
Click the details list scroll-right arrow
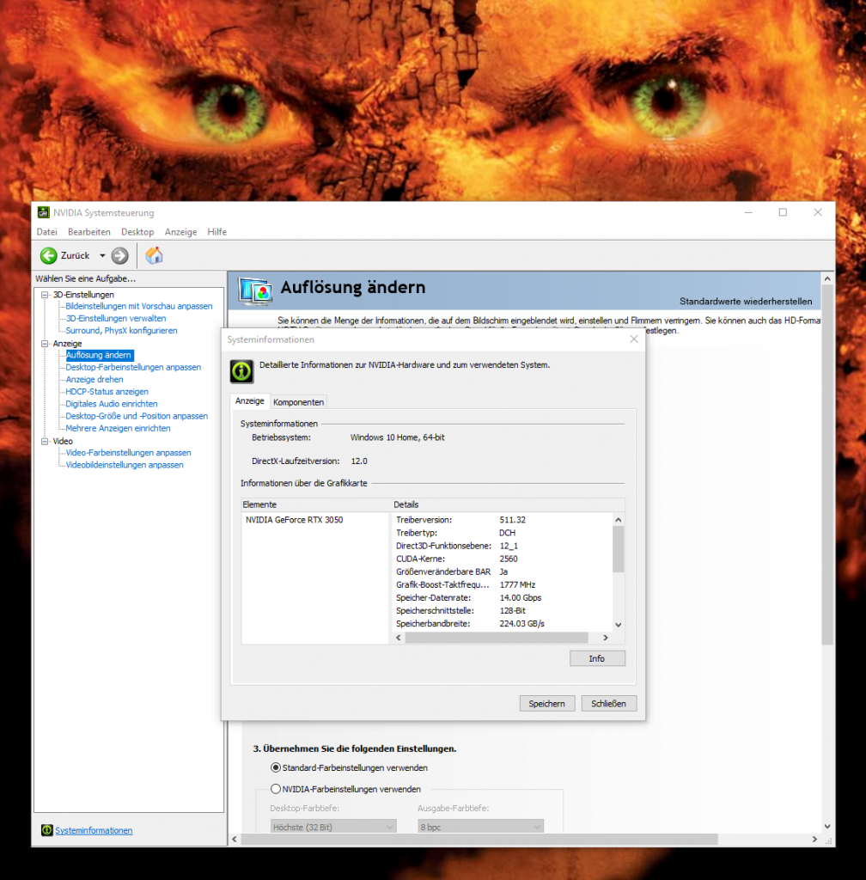click(605, 638)
